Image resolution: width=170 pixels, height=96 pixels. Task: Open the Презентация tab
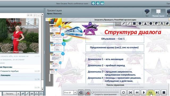click(x=158, y=13)
